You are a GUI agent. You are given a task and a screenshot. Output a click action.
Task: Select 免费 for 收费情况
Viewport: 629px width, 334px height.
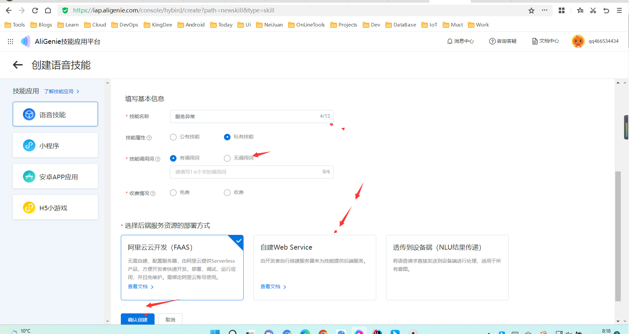[x=173, y=193]
